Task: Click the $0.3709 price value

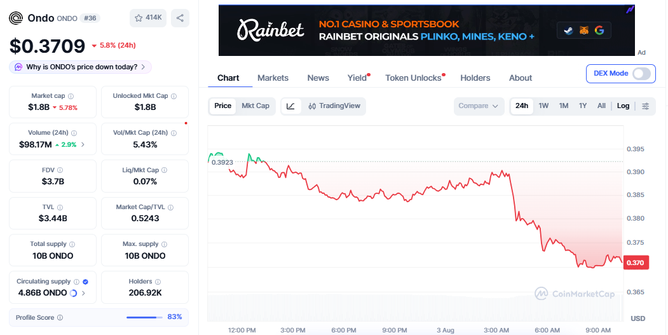Action: tap(47, 46)
